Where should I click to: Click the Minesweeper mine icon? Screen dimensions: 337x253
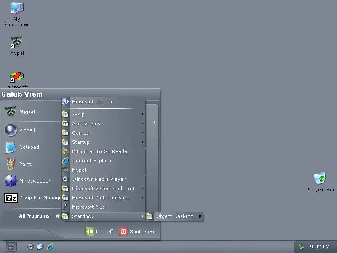(x=11, y=181)
